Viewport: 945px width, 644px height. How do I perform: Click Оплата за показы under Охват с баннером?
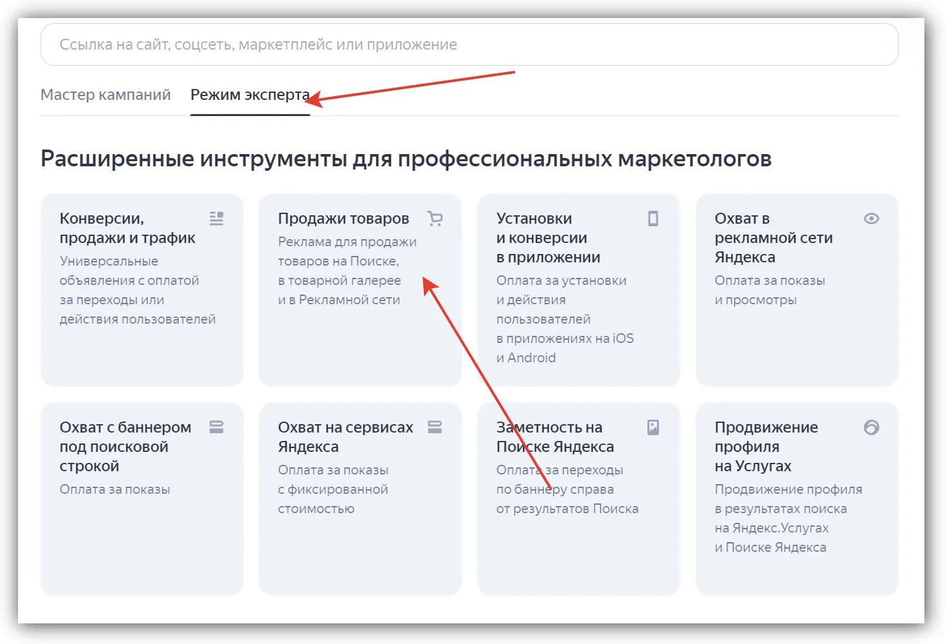coord(115,489)
